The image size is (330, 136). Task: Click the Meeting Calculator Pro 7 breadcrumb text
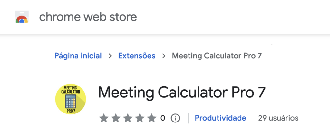pyautogui.click(x=217, y=56)
